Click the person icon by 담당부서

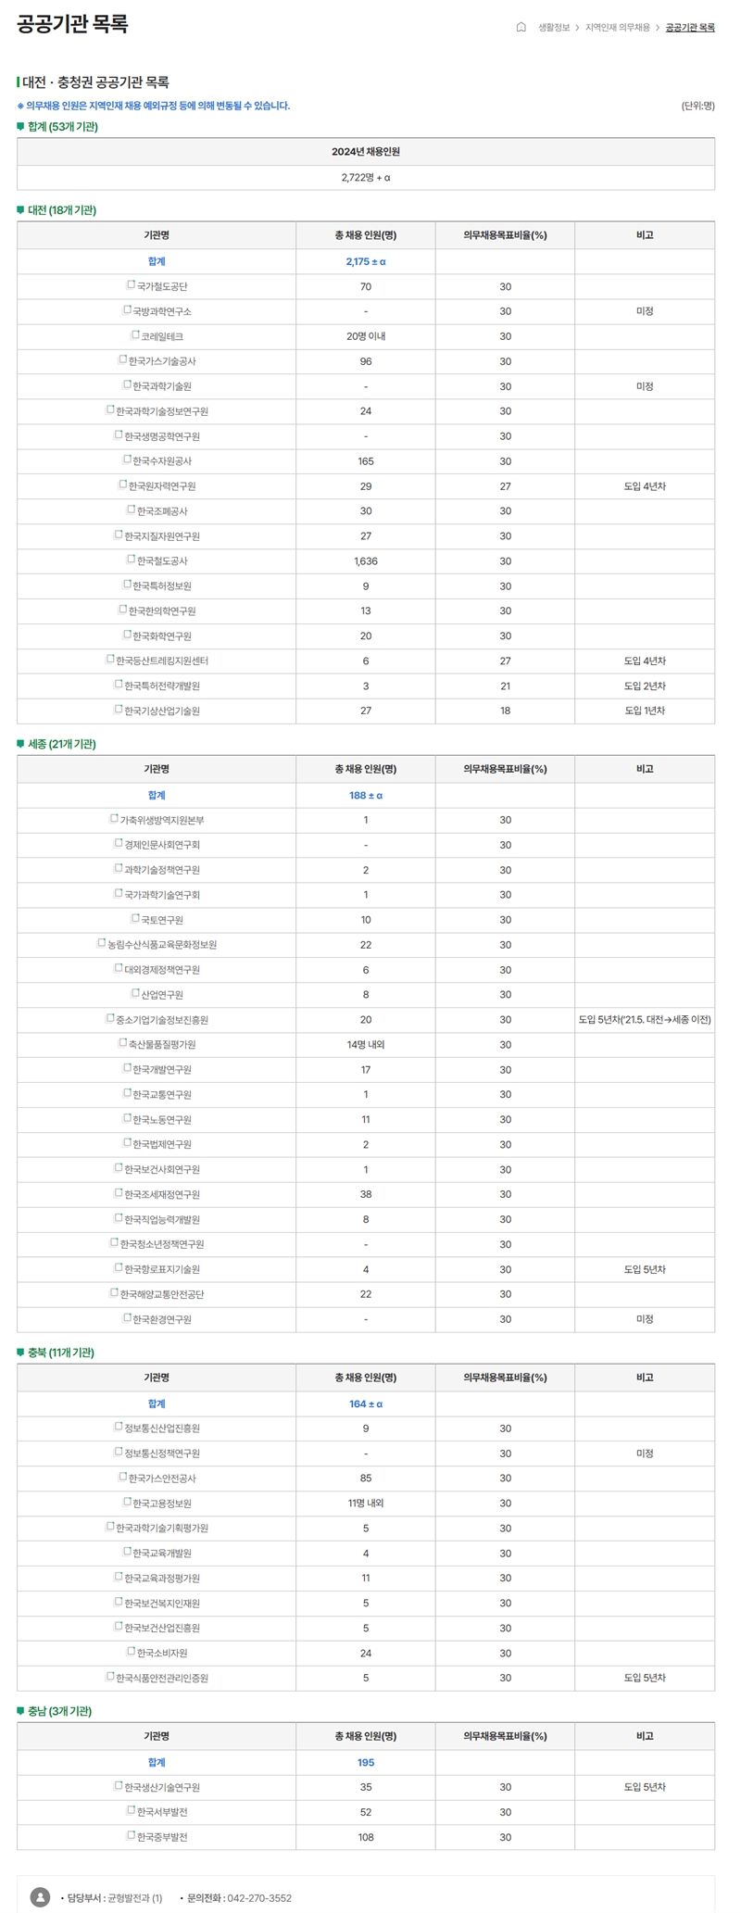40,1897
